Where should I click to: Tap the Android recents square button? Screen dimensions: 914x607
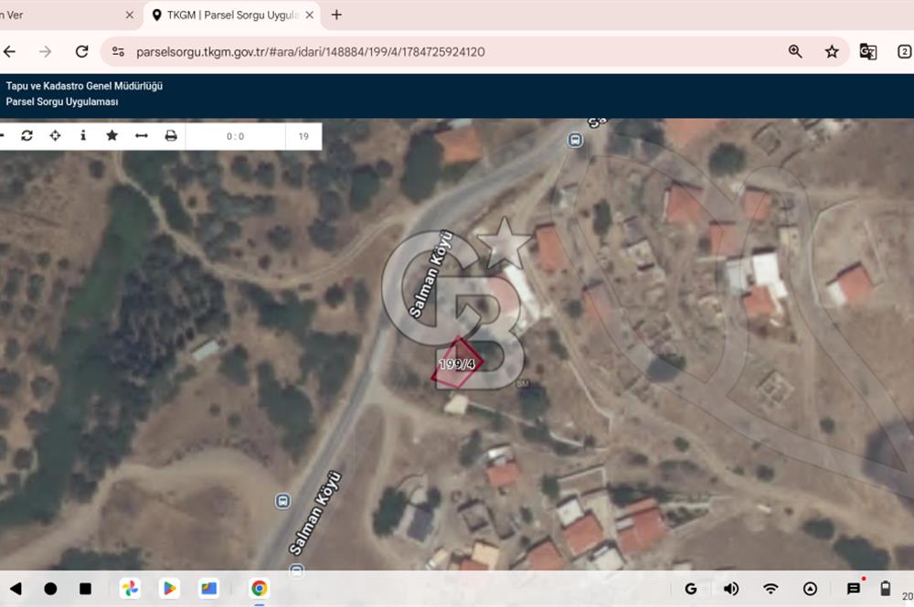85,589
